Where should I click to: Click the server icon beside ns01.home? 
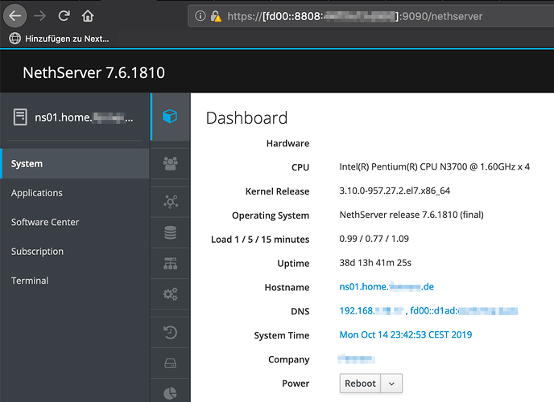click(20, 117)
